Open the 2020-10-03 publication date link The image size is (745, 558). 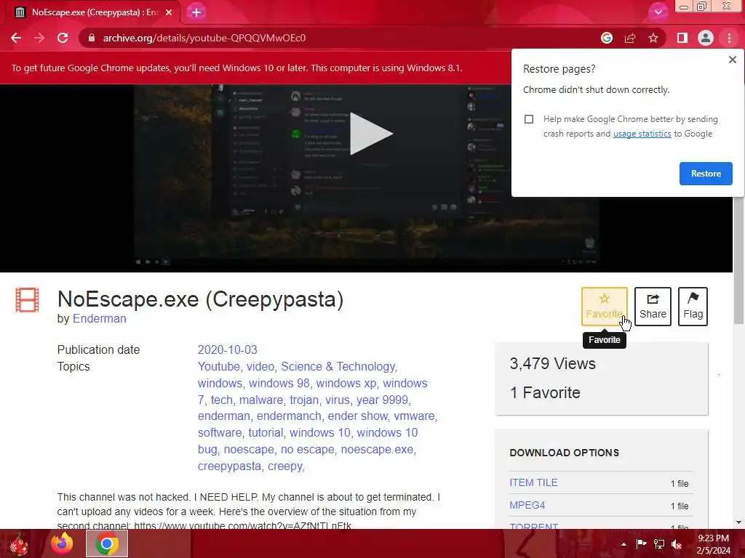[x=227, y=349]
